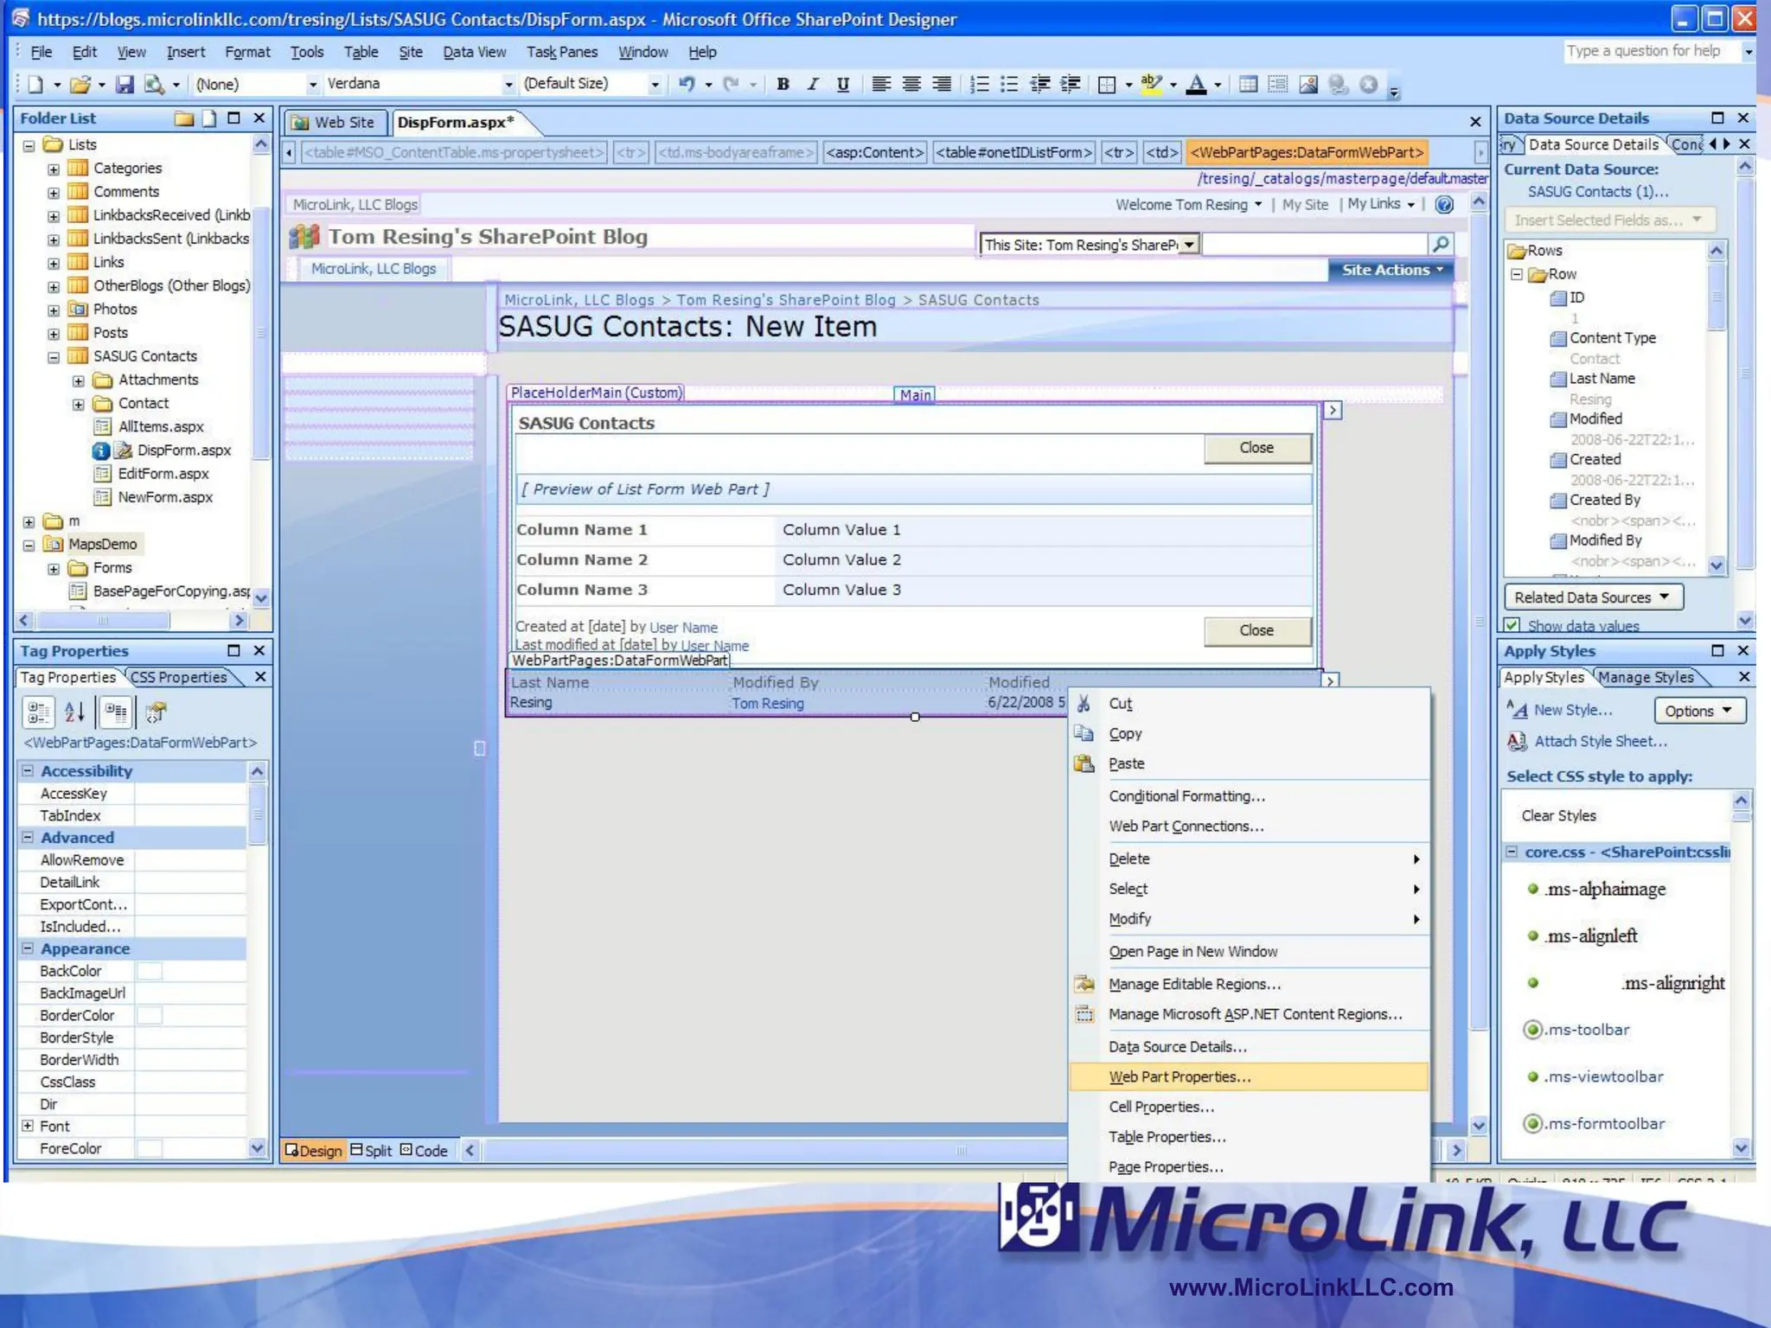This screenshot has height=1328, width=1771.
Task: Click the upper Close button in SASUG Contacts form
Action: tap(1256, 448)
